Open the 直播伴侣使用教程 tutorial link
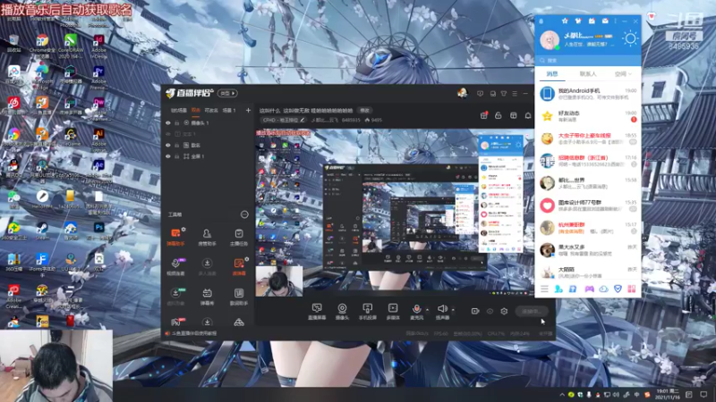The width and height of the screenshot is (716, 402). coord(192,333)
